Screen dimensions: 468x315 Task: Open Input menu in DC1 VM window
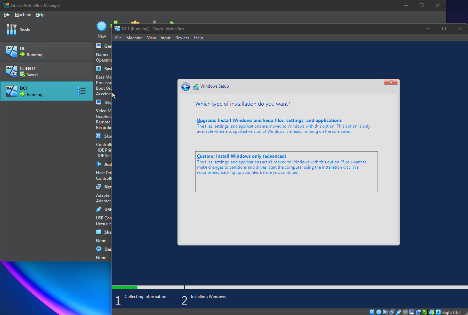[166, 38]
